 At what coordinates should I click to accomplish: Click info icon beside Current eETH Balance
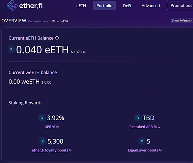[x=57, y=38]
